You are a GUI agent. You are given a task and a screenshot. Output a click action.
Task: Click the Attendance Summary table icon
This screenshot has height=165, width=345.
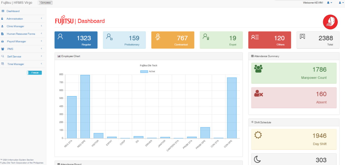[252, 56]
